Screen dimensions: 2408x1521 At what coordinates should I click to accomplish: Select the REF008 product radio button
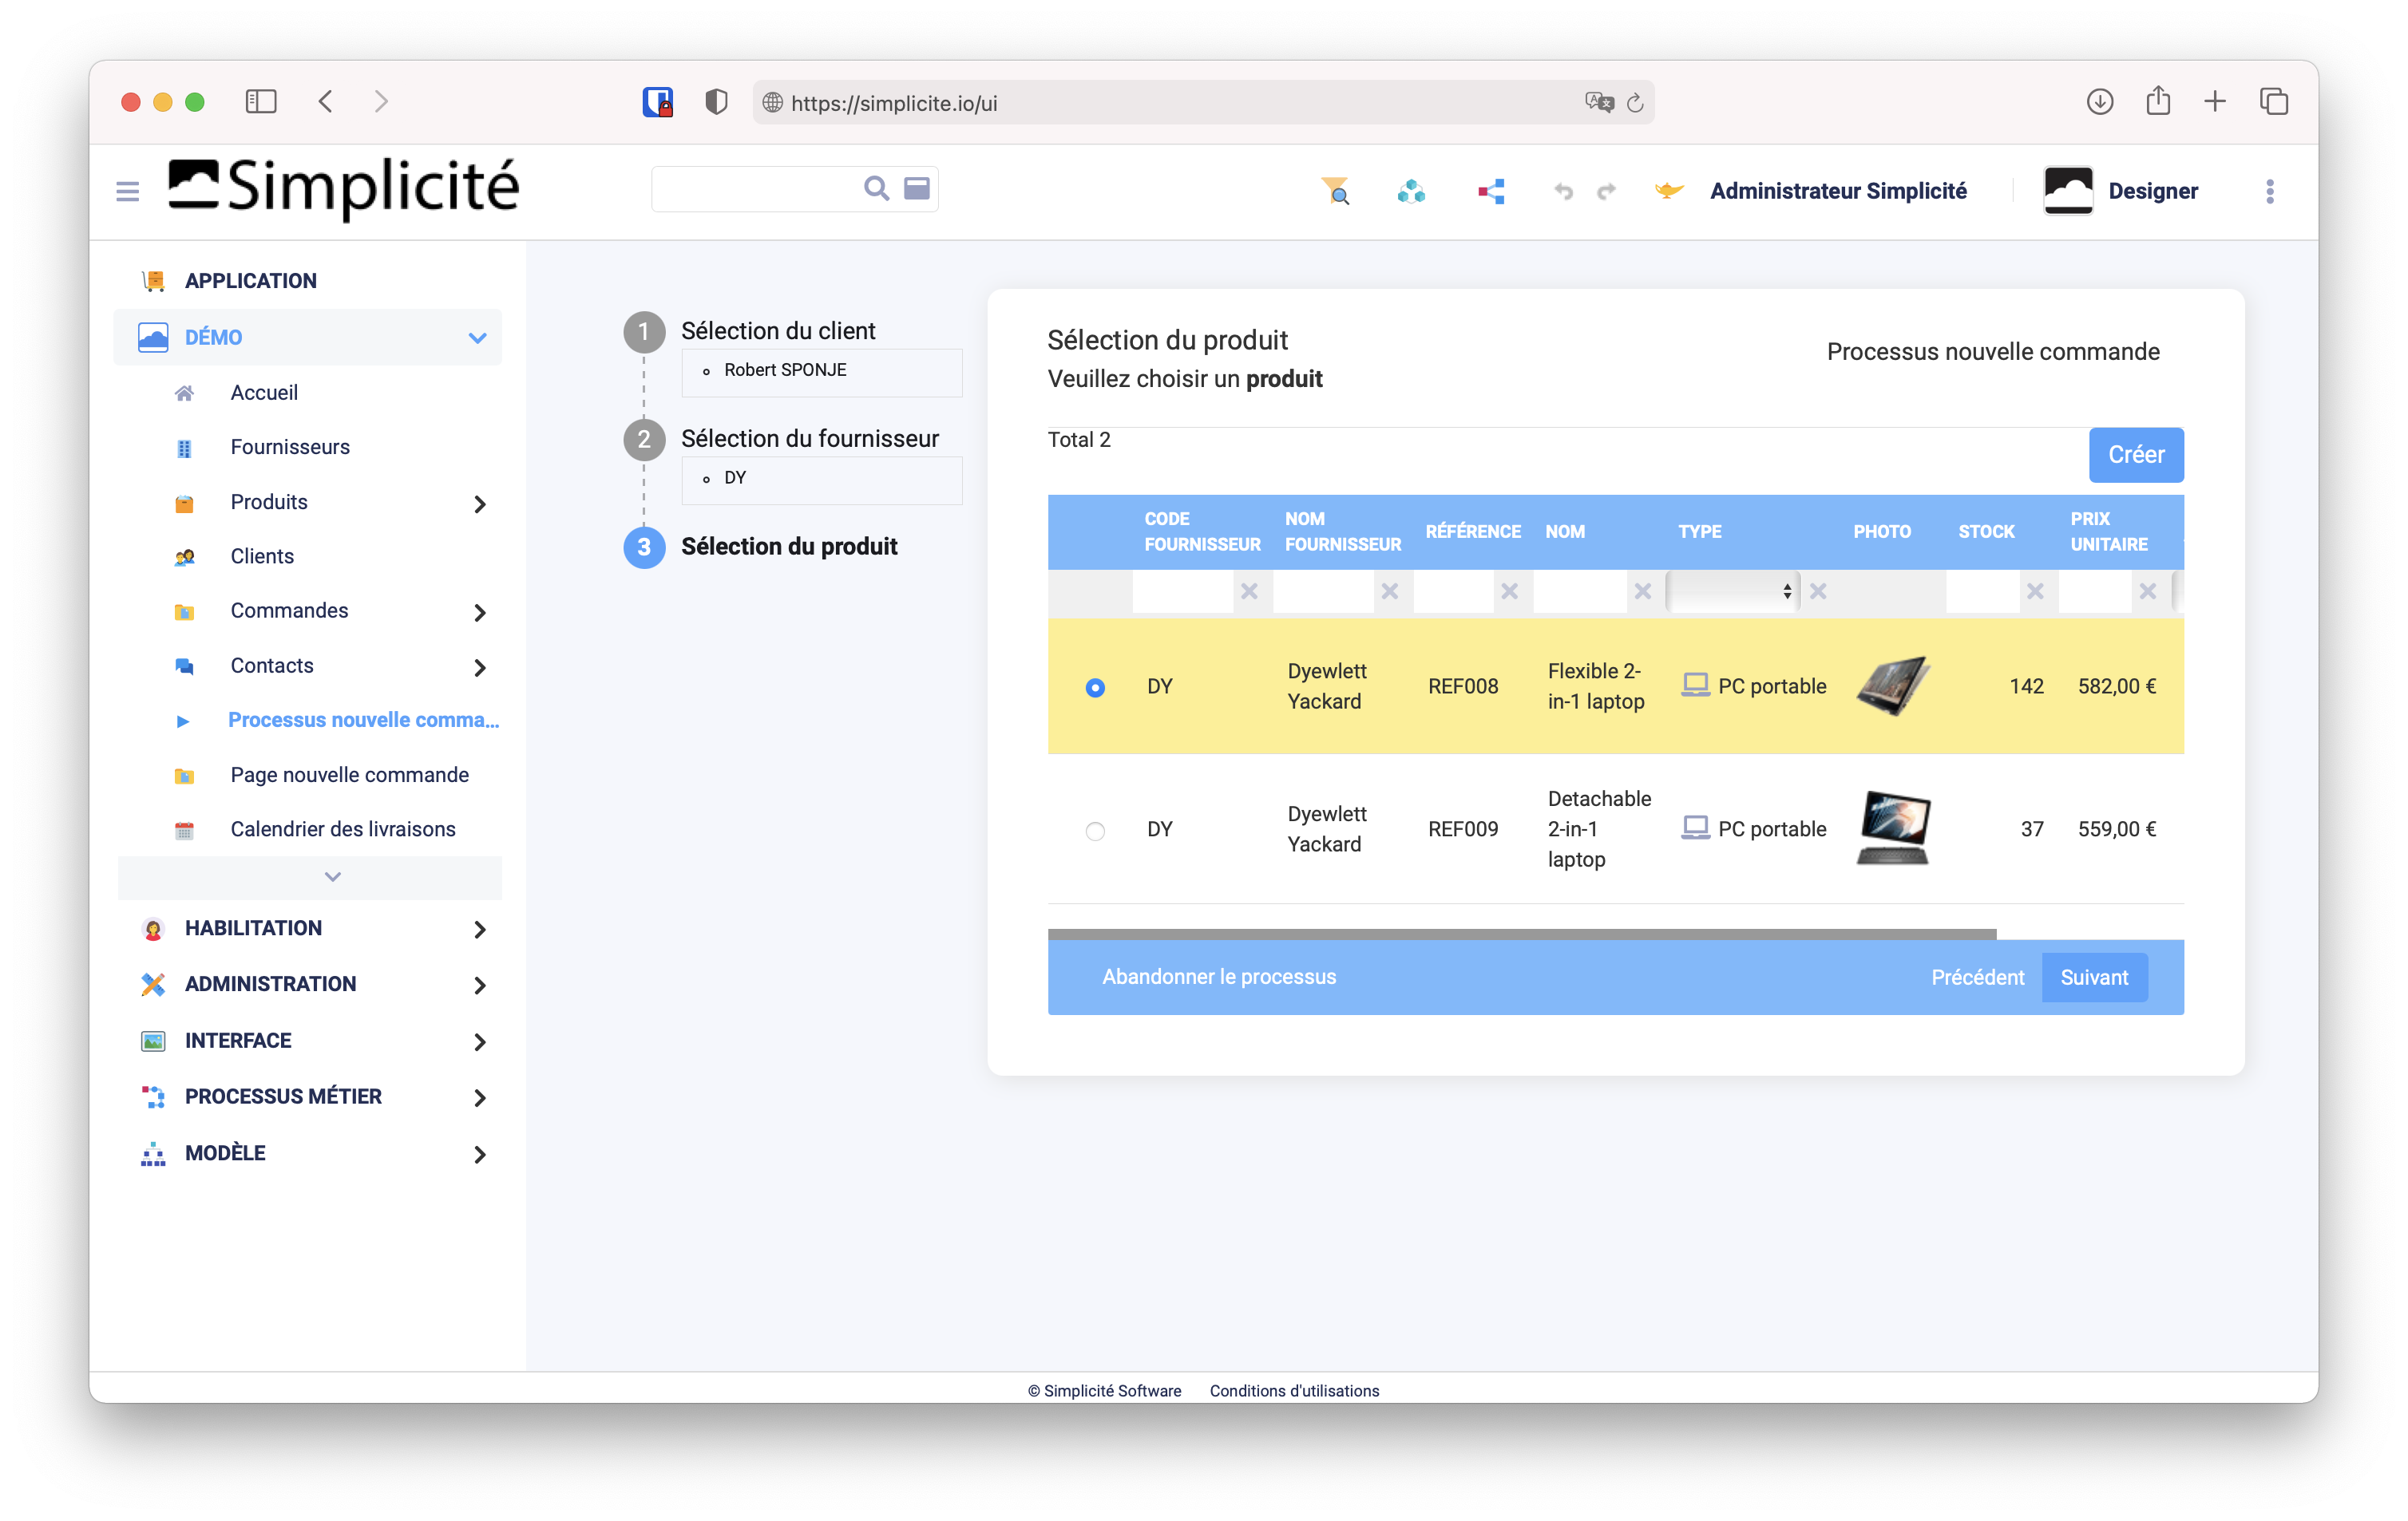coord(1095,688)
